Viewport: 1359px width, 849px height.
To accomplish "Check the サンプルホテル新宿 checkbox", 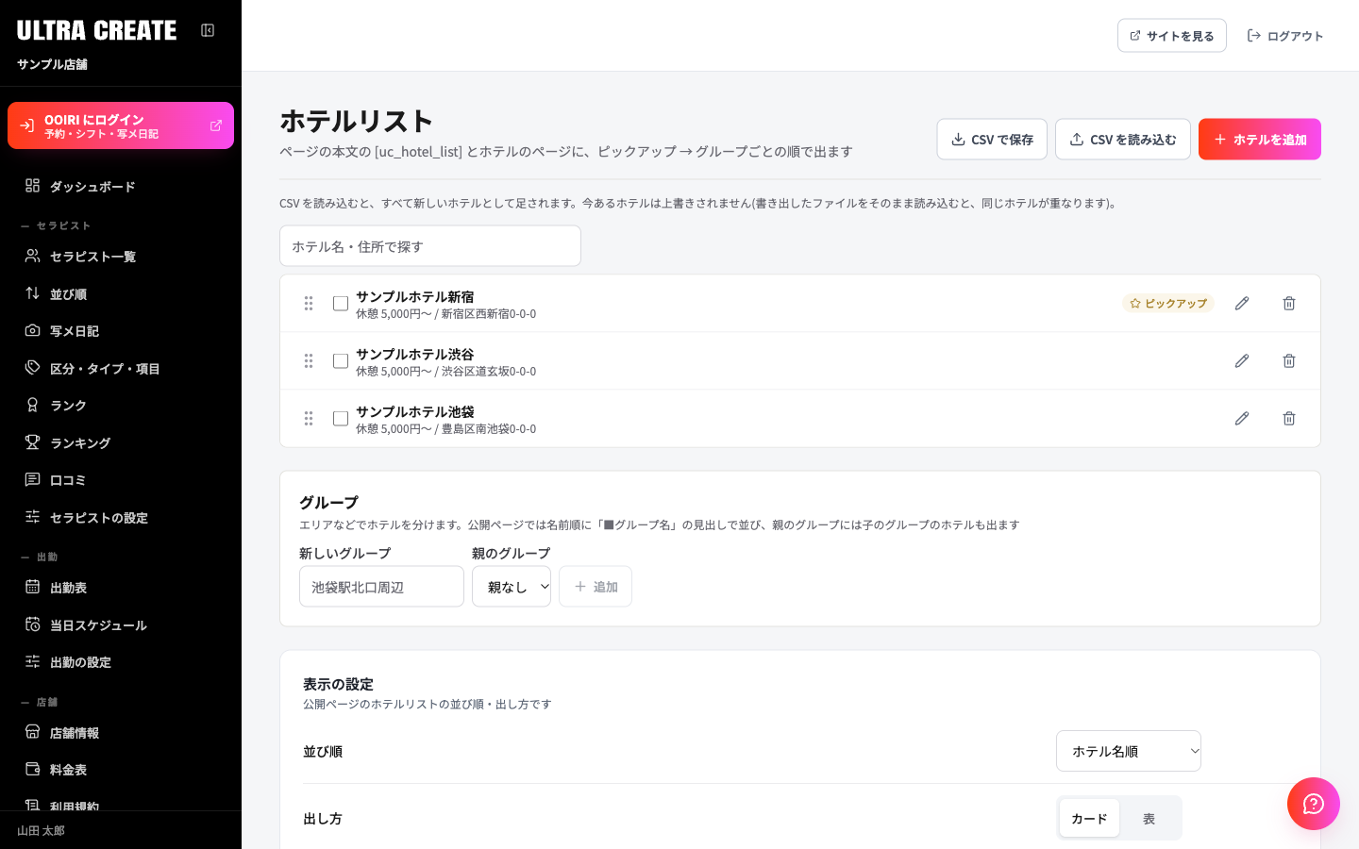I will tap(341, 304).
